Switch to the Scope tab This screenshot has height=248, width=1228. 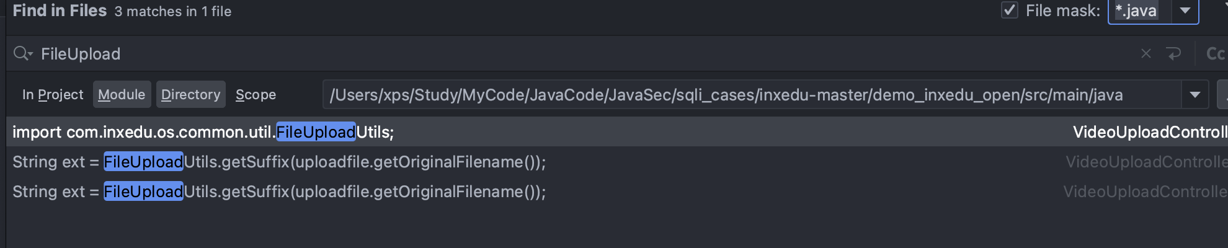point(256,95)
